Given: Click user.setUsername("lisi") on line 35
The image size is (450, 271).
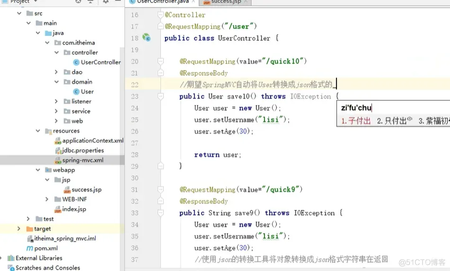Looking at the screenshot, I should click(242, 236).
